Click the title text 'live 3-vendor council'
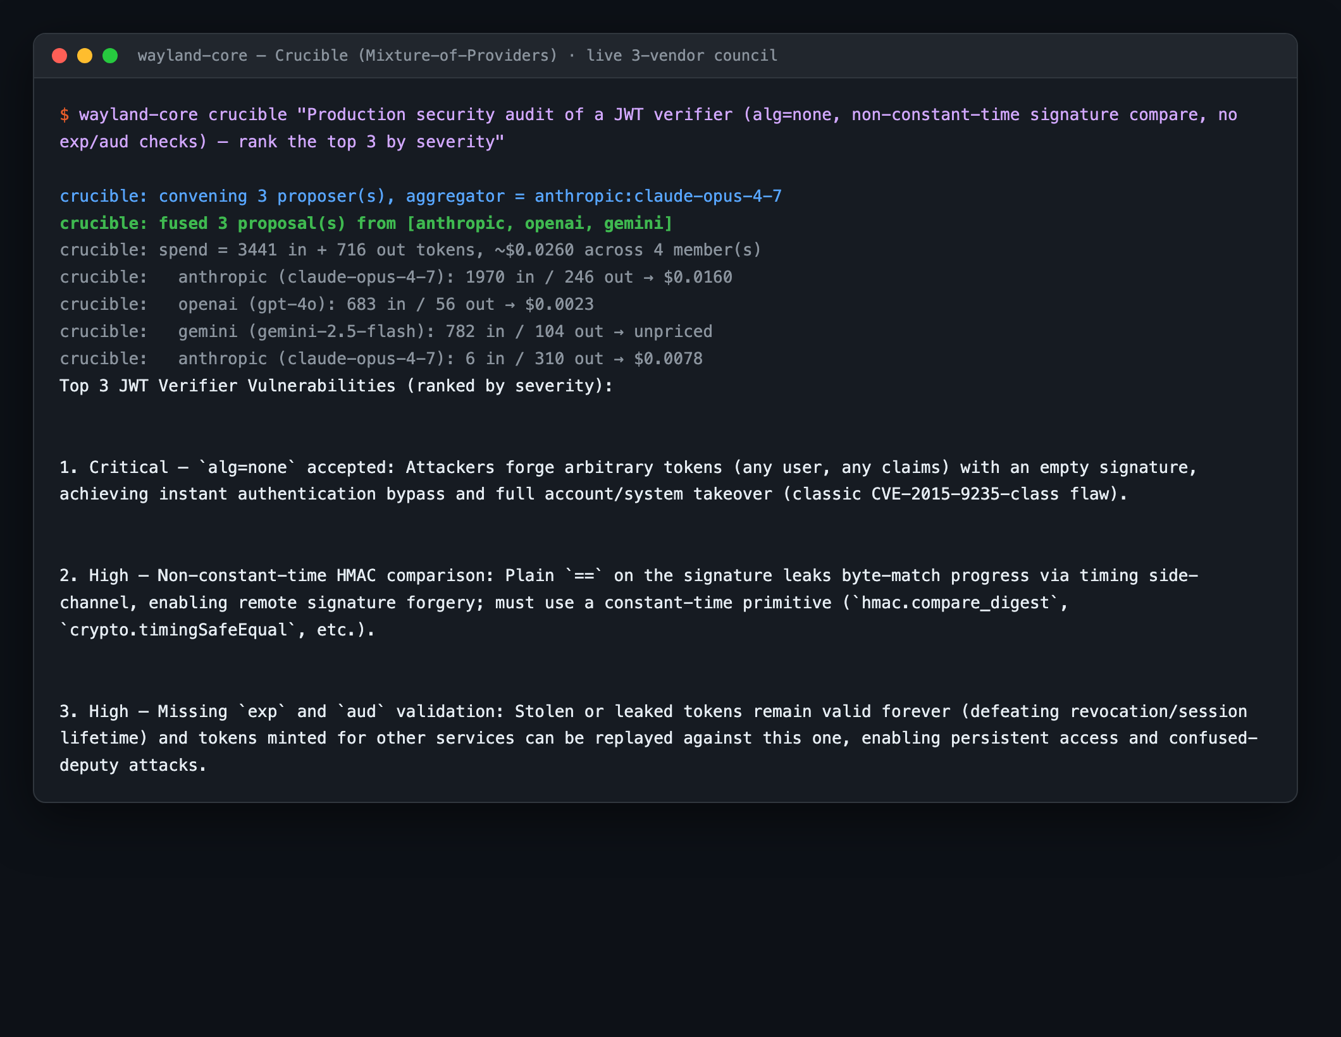The width and height of the screenshot is (1341, 1037). pos(682,56)
